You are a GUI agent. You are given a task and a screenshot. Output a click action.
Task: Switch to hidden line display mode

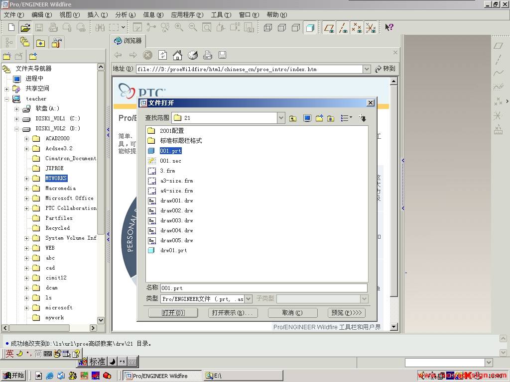point(282,28)
